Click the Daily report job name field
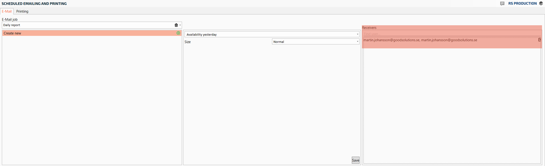 87,25
